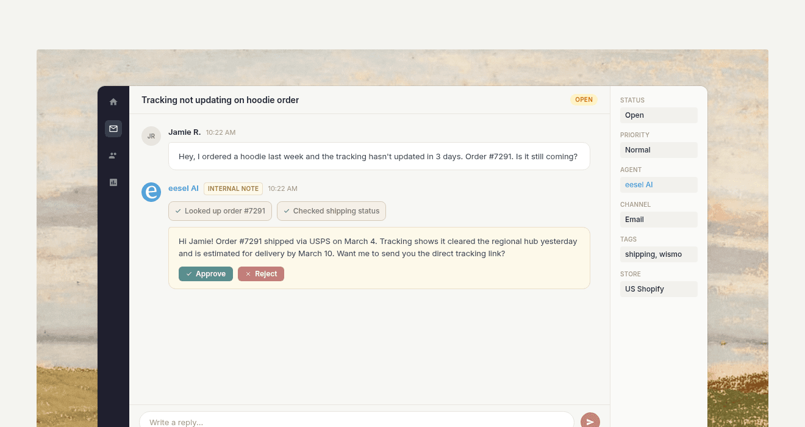This screenshot has width=805, height=427.
Task: Click the ticket title 'Tracking not updating on hoodie order'
Action: coord(220,100)
